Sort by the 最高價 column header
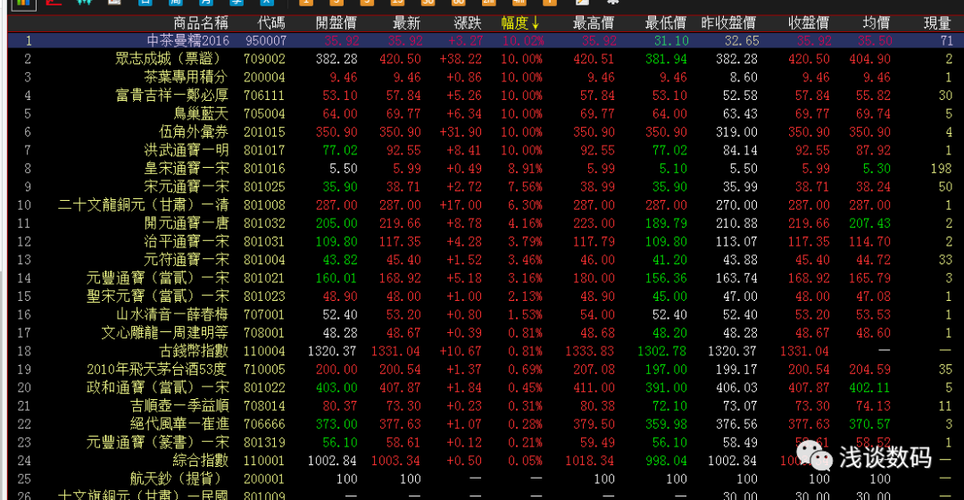This screenshot has width=964, height=500. click(594, 23)
